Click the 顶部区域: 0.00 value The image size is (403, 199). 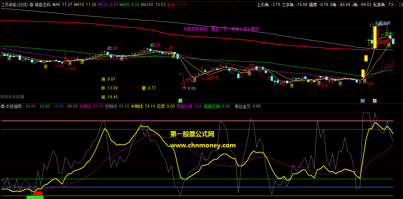pos(189,106)
